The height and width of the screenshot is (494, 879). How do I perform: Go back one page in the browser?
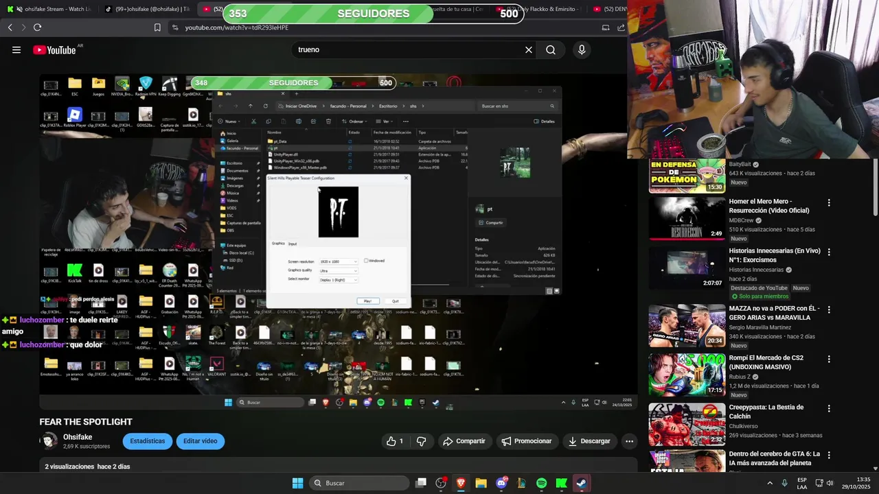tap(10, 27)
